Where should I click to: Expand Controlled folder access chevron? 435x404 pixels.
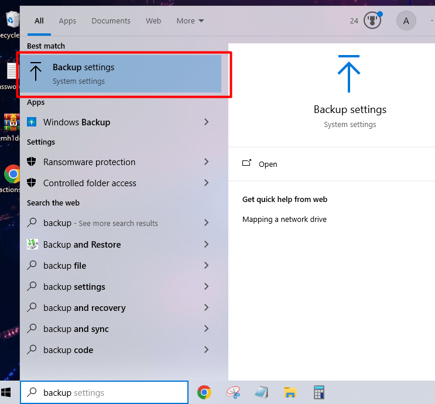pos(206,183)
